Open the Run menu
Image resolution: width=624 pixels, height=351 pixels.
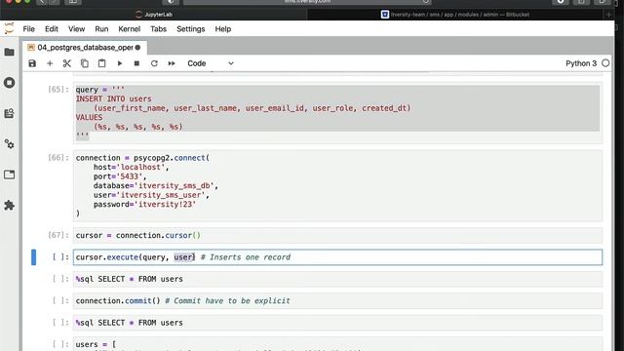tap(101, 29)
